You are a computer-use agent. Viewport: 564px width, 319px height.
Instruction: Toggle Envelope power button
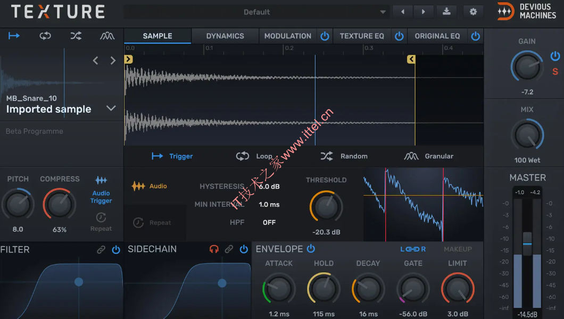coord(311,248)
